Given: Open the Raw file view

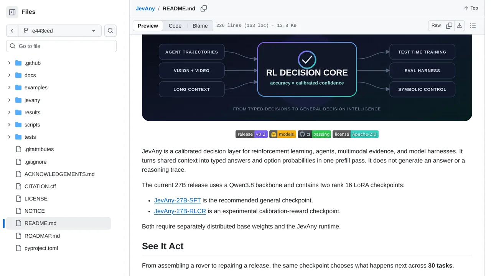Looking at the screenshot, I should (x=436, y=26).
